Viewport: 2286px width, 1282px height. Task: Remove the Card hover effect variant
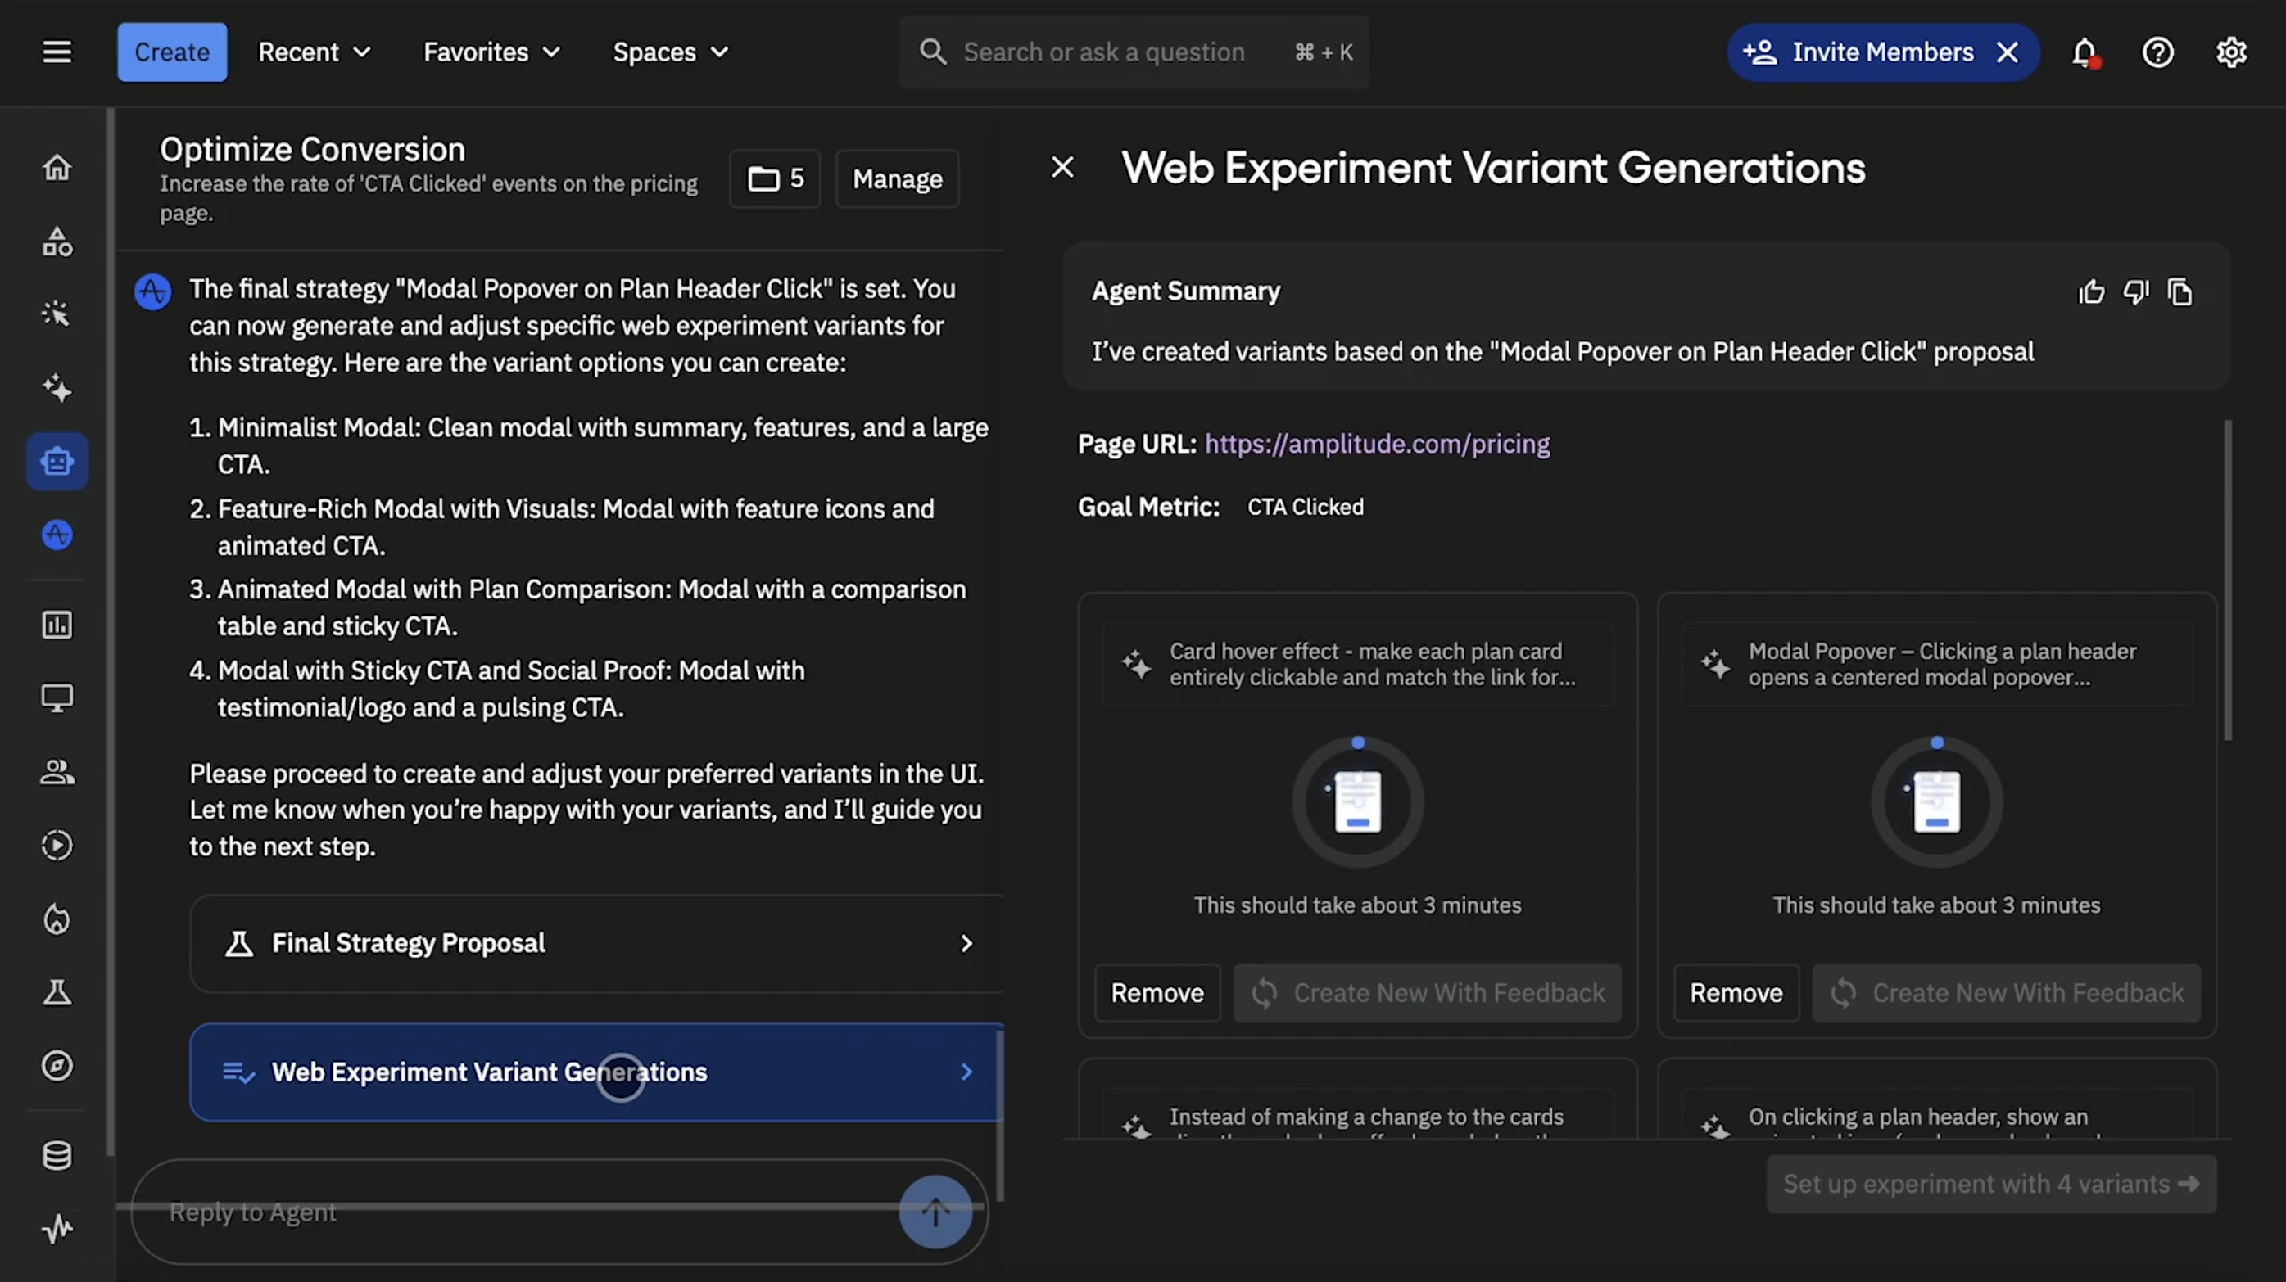click(x=1157, y=993)
